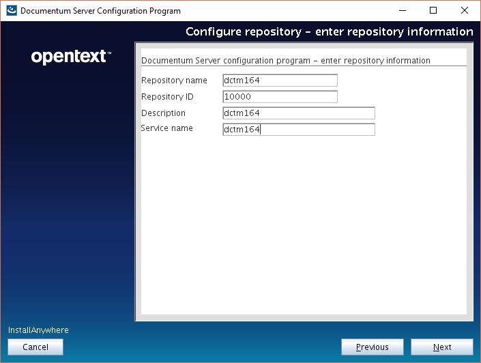Go back with the Previous button
This screenshot has width=481, height=363.
click(x=373, y=347)
